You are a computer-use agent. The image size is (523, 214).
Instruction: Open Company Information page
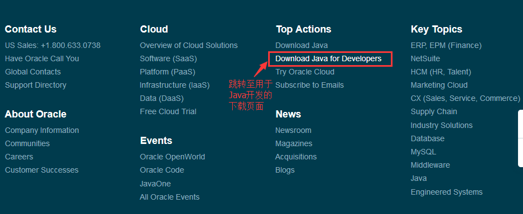click(42, 131)
